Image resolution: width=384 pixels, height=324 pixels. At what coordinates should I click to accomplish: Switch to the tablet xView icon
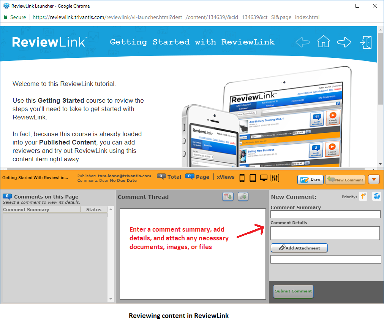pyautogui.click(x=253, y=178)
